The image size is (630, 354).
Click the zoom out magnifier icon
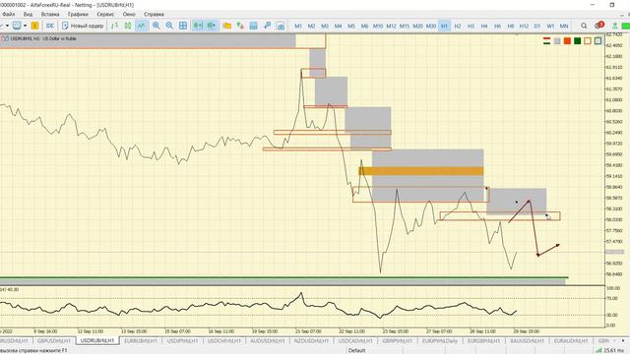click(x=169, y=26)
